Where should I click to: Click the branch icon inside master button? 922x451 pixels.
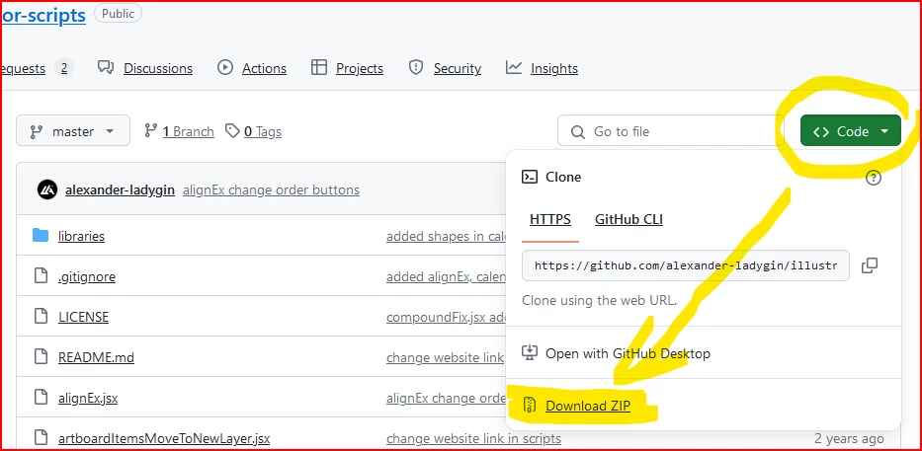(x=36, y=131)
